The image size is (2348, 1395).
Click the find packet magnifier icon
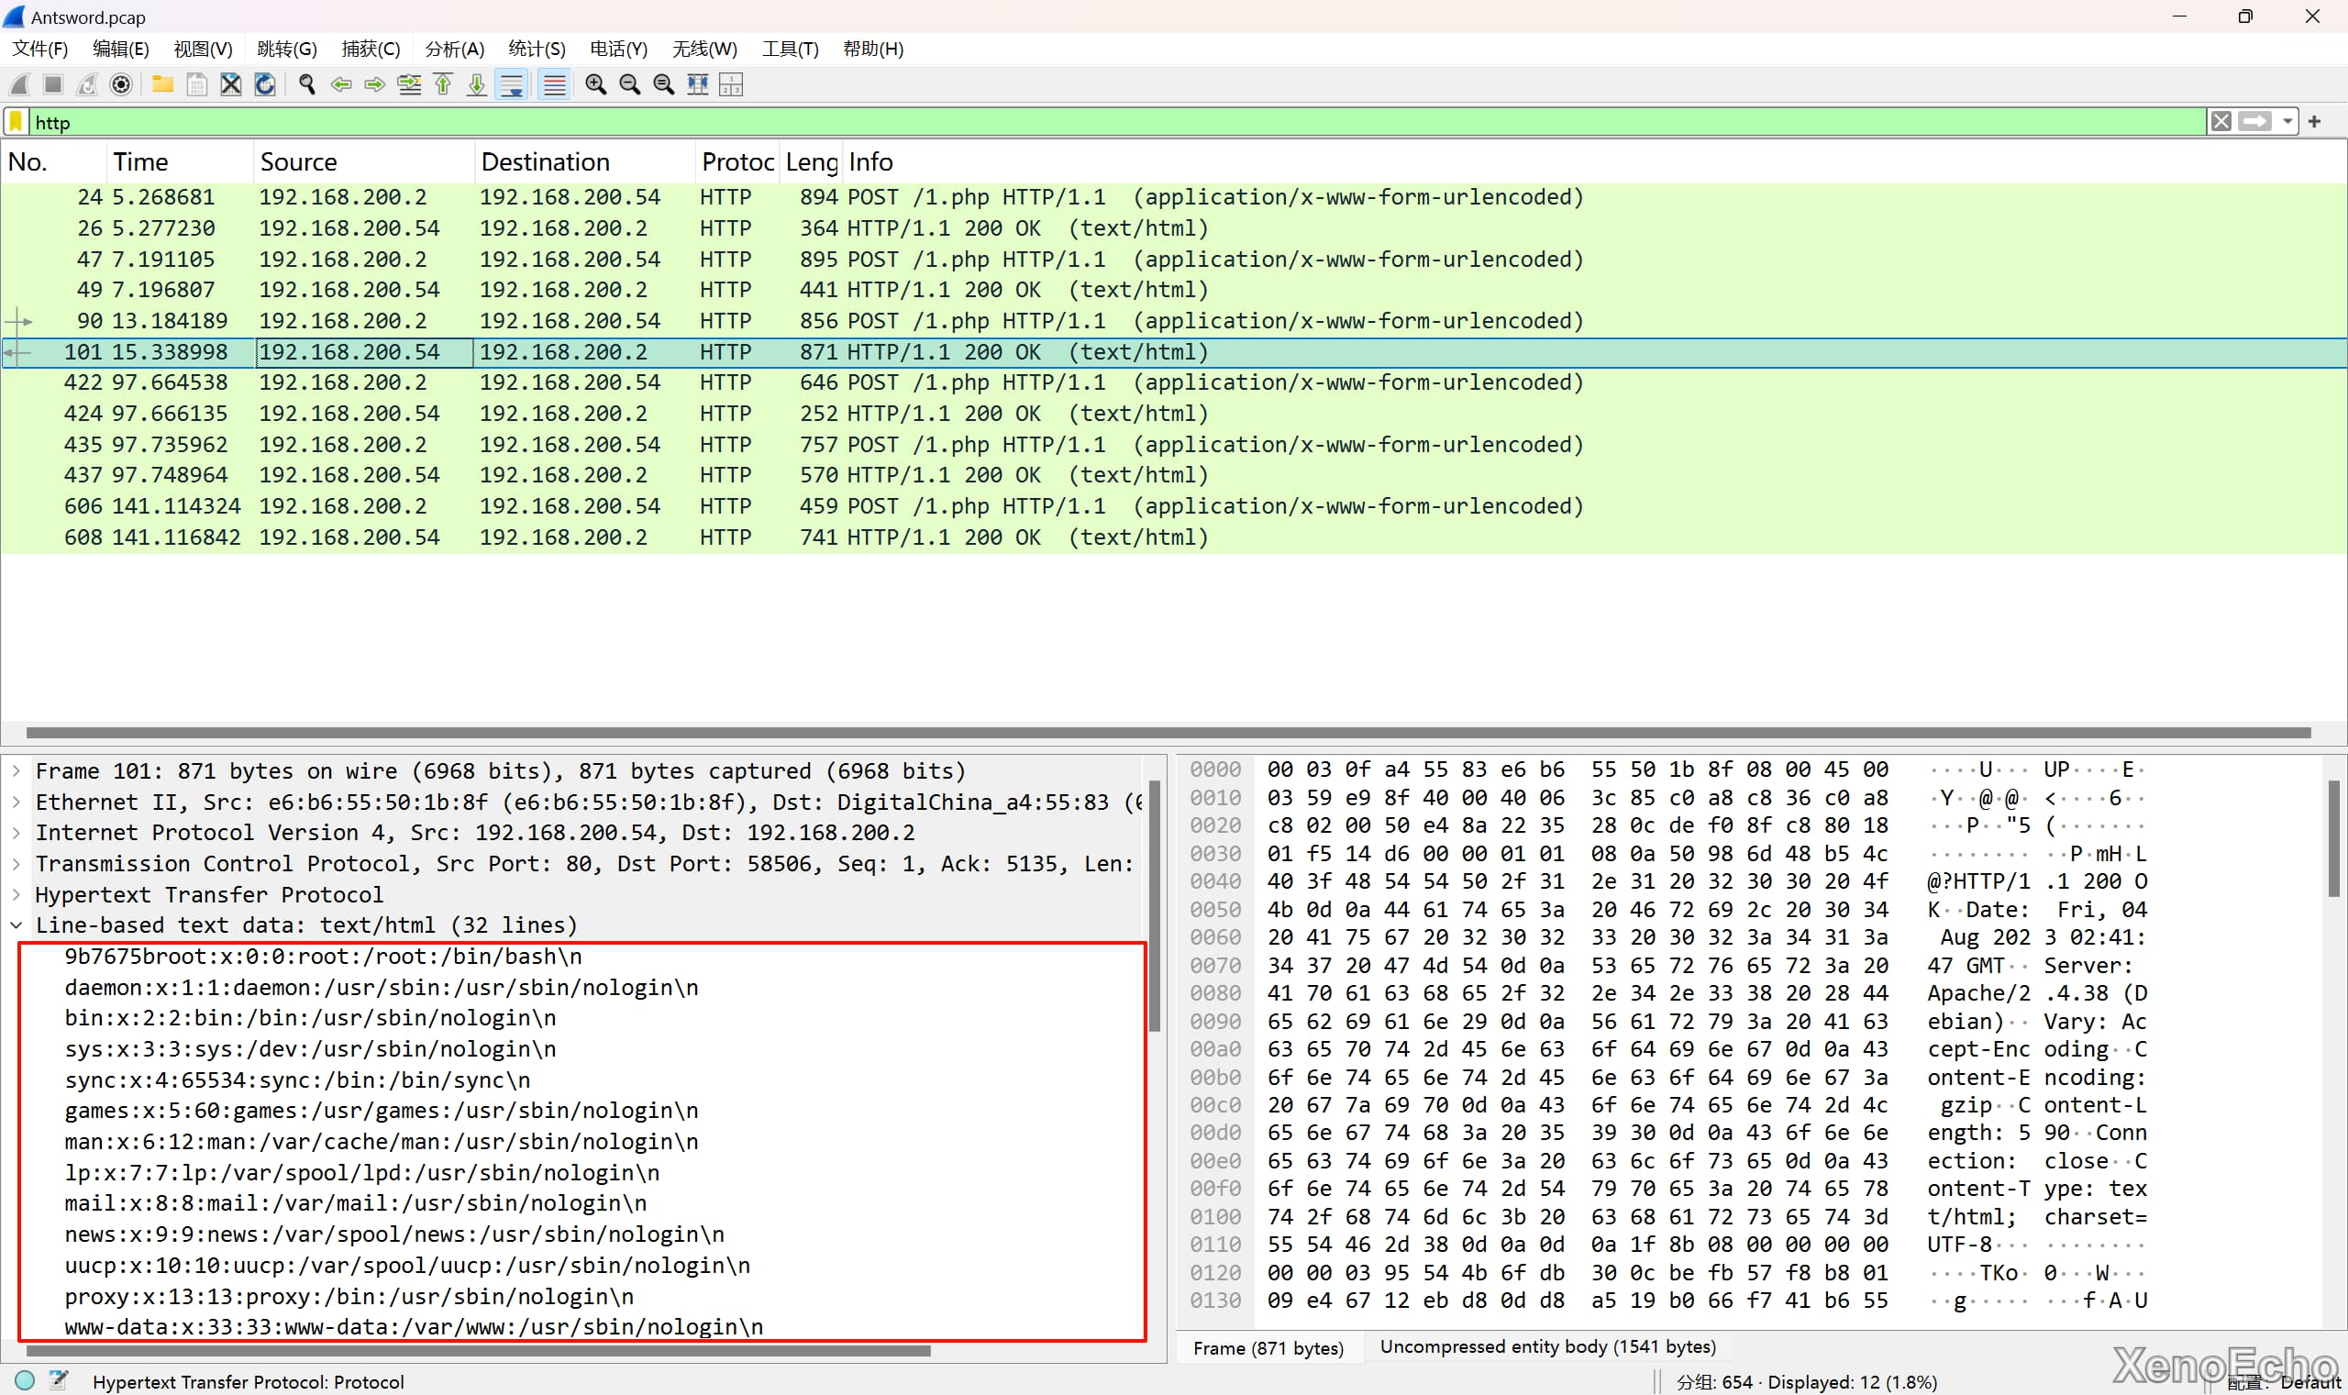pyautogui.click(x=306, y=85)
